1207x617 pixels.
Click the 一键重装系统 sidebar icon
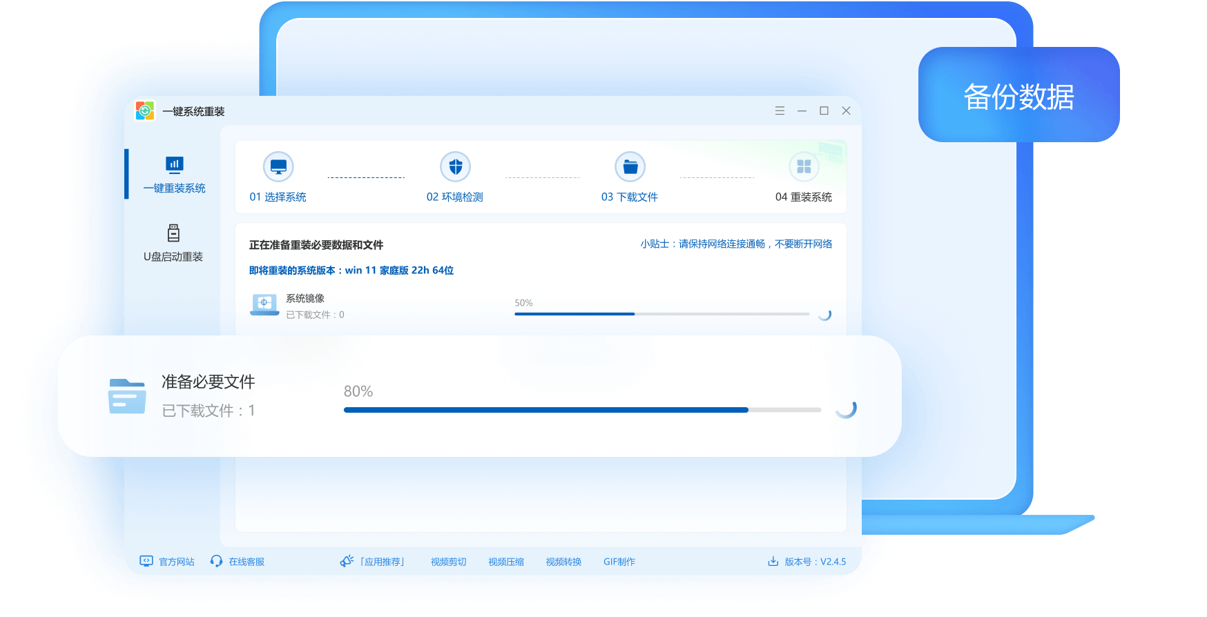(x=174, y=165)
